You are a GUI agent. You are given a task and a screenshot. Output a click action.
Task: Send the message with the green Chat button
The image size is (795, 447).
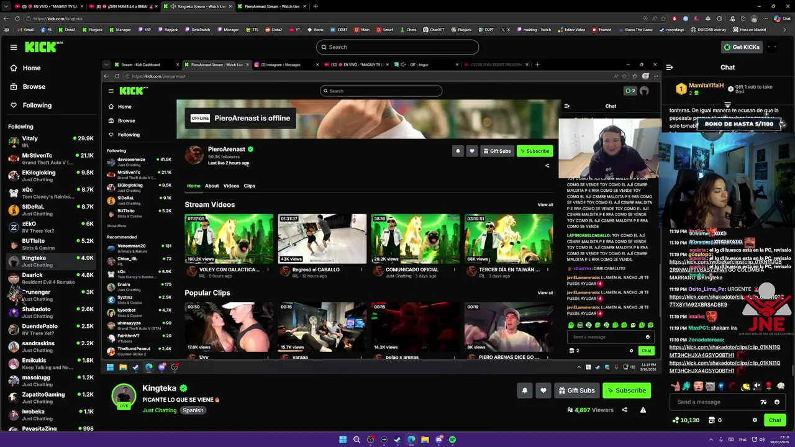coord(775,420)
